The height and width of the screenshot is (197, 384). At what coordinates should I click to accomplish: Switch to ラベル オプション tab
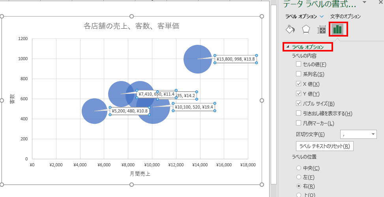[x=301, y=17]
